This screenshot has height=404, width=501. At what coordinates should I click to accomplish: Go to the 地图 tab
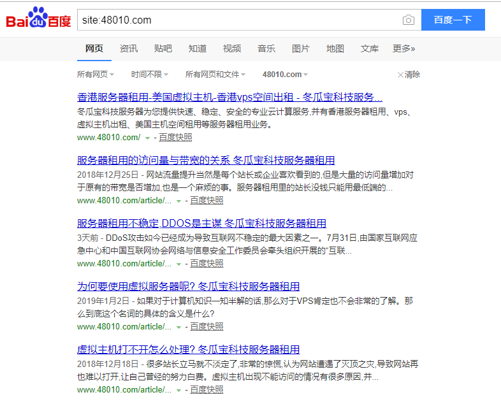coord(335,48)
